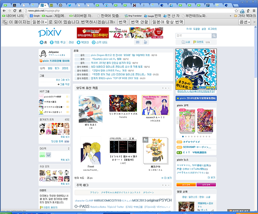Collapse 모두의 최신 작품 section

(x=169, y=88)
